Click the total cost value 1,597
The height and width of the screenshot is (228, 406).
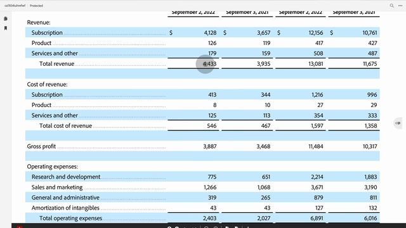(317, 126)
